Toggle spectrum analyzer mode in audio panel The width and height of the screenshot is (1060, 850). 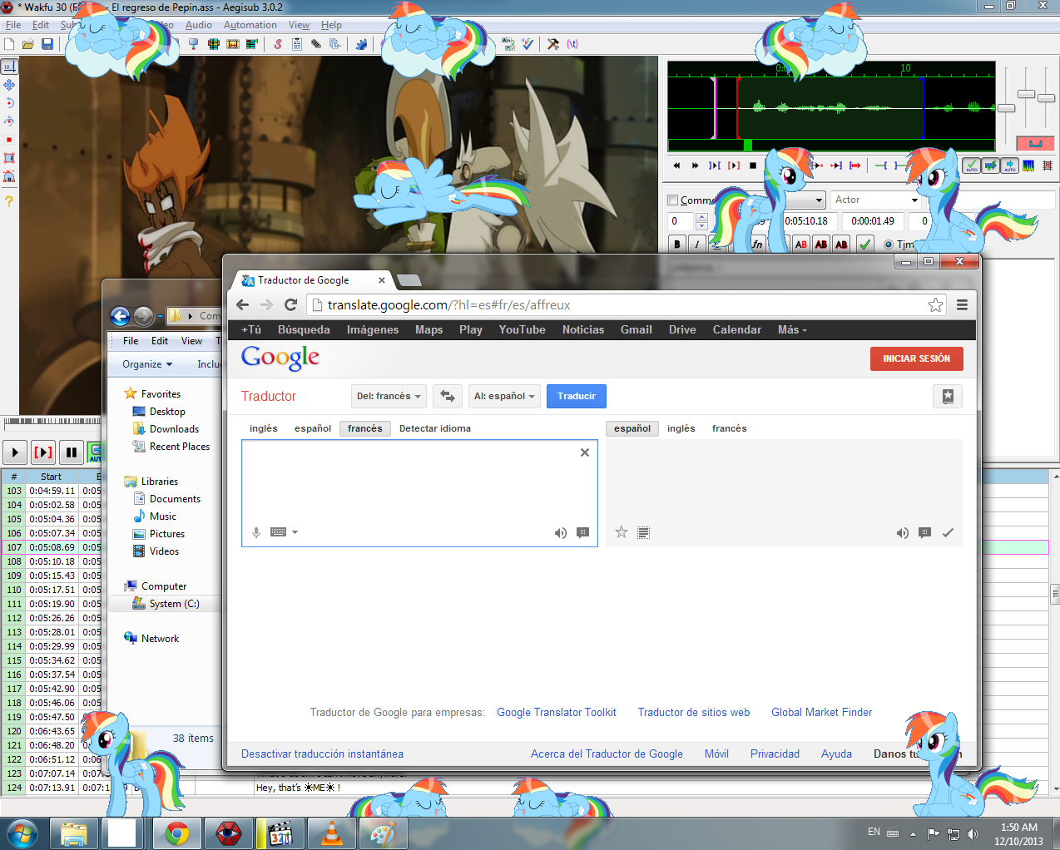pos(1028,166)
